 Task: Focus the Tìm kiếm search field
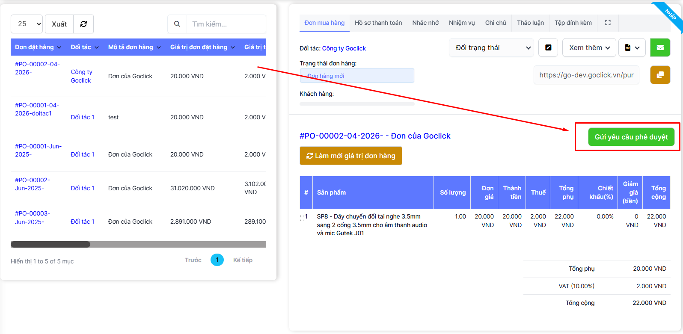[x=226, y=24]
